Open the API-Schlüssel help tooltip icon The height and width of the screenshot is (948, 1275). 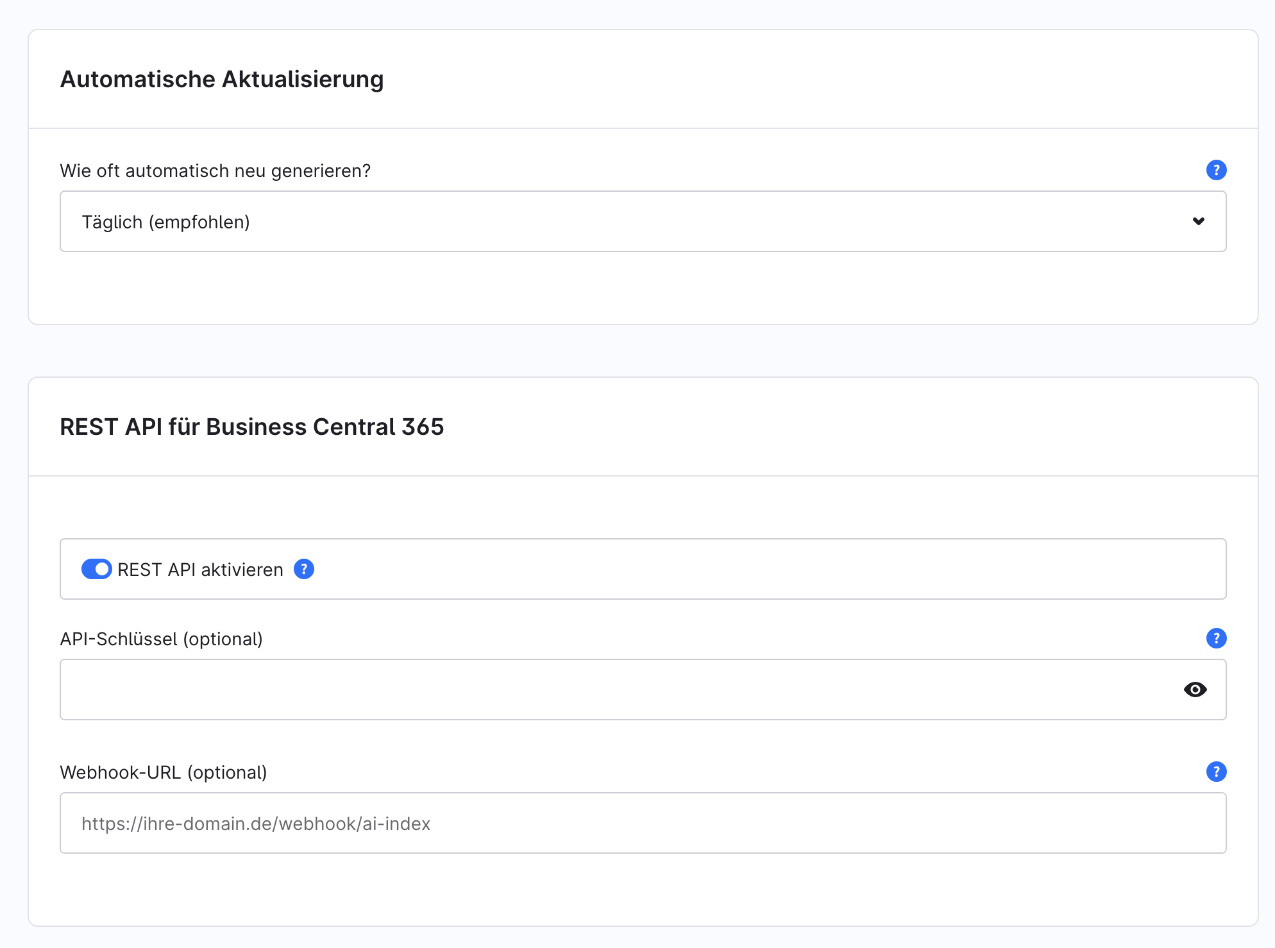coord(1216,638)
